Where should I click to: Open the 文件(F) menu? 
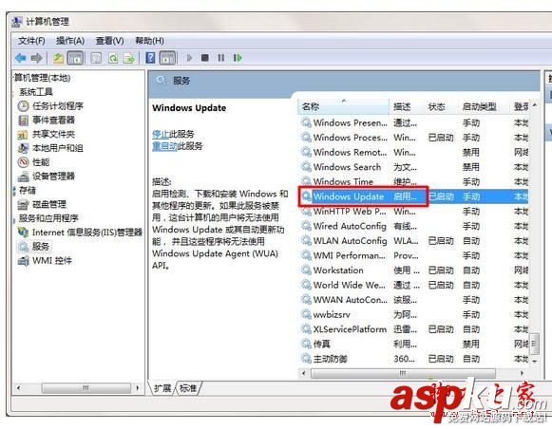tap(31, 41)
